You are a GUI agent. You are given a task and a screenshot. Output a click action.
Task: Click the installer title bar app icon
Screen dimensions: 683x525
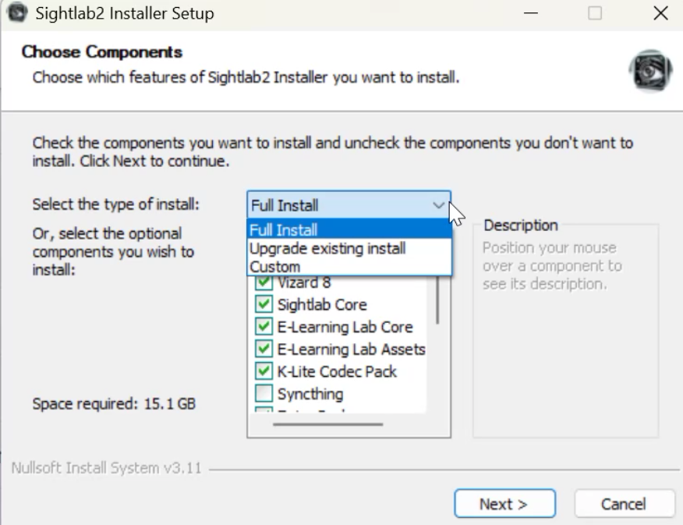[x=17, y=12]
